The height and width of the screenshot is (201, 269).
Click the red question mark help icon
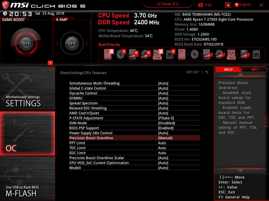click(50, 63)
